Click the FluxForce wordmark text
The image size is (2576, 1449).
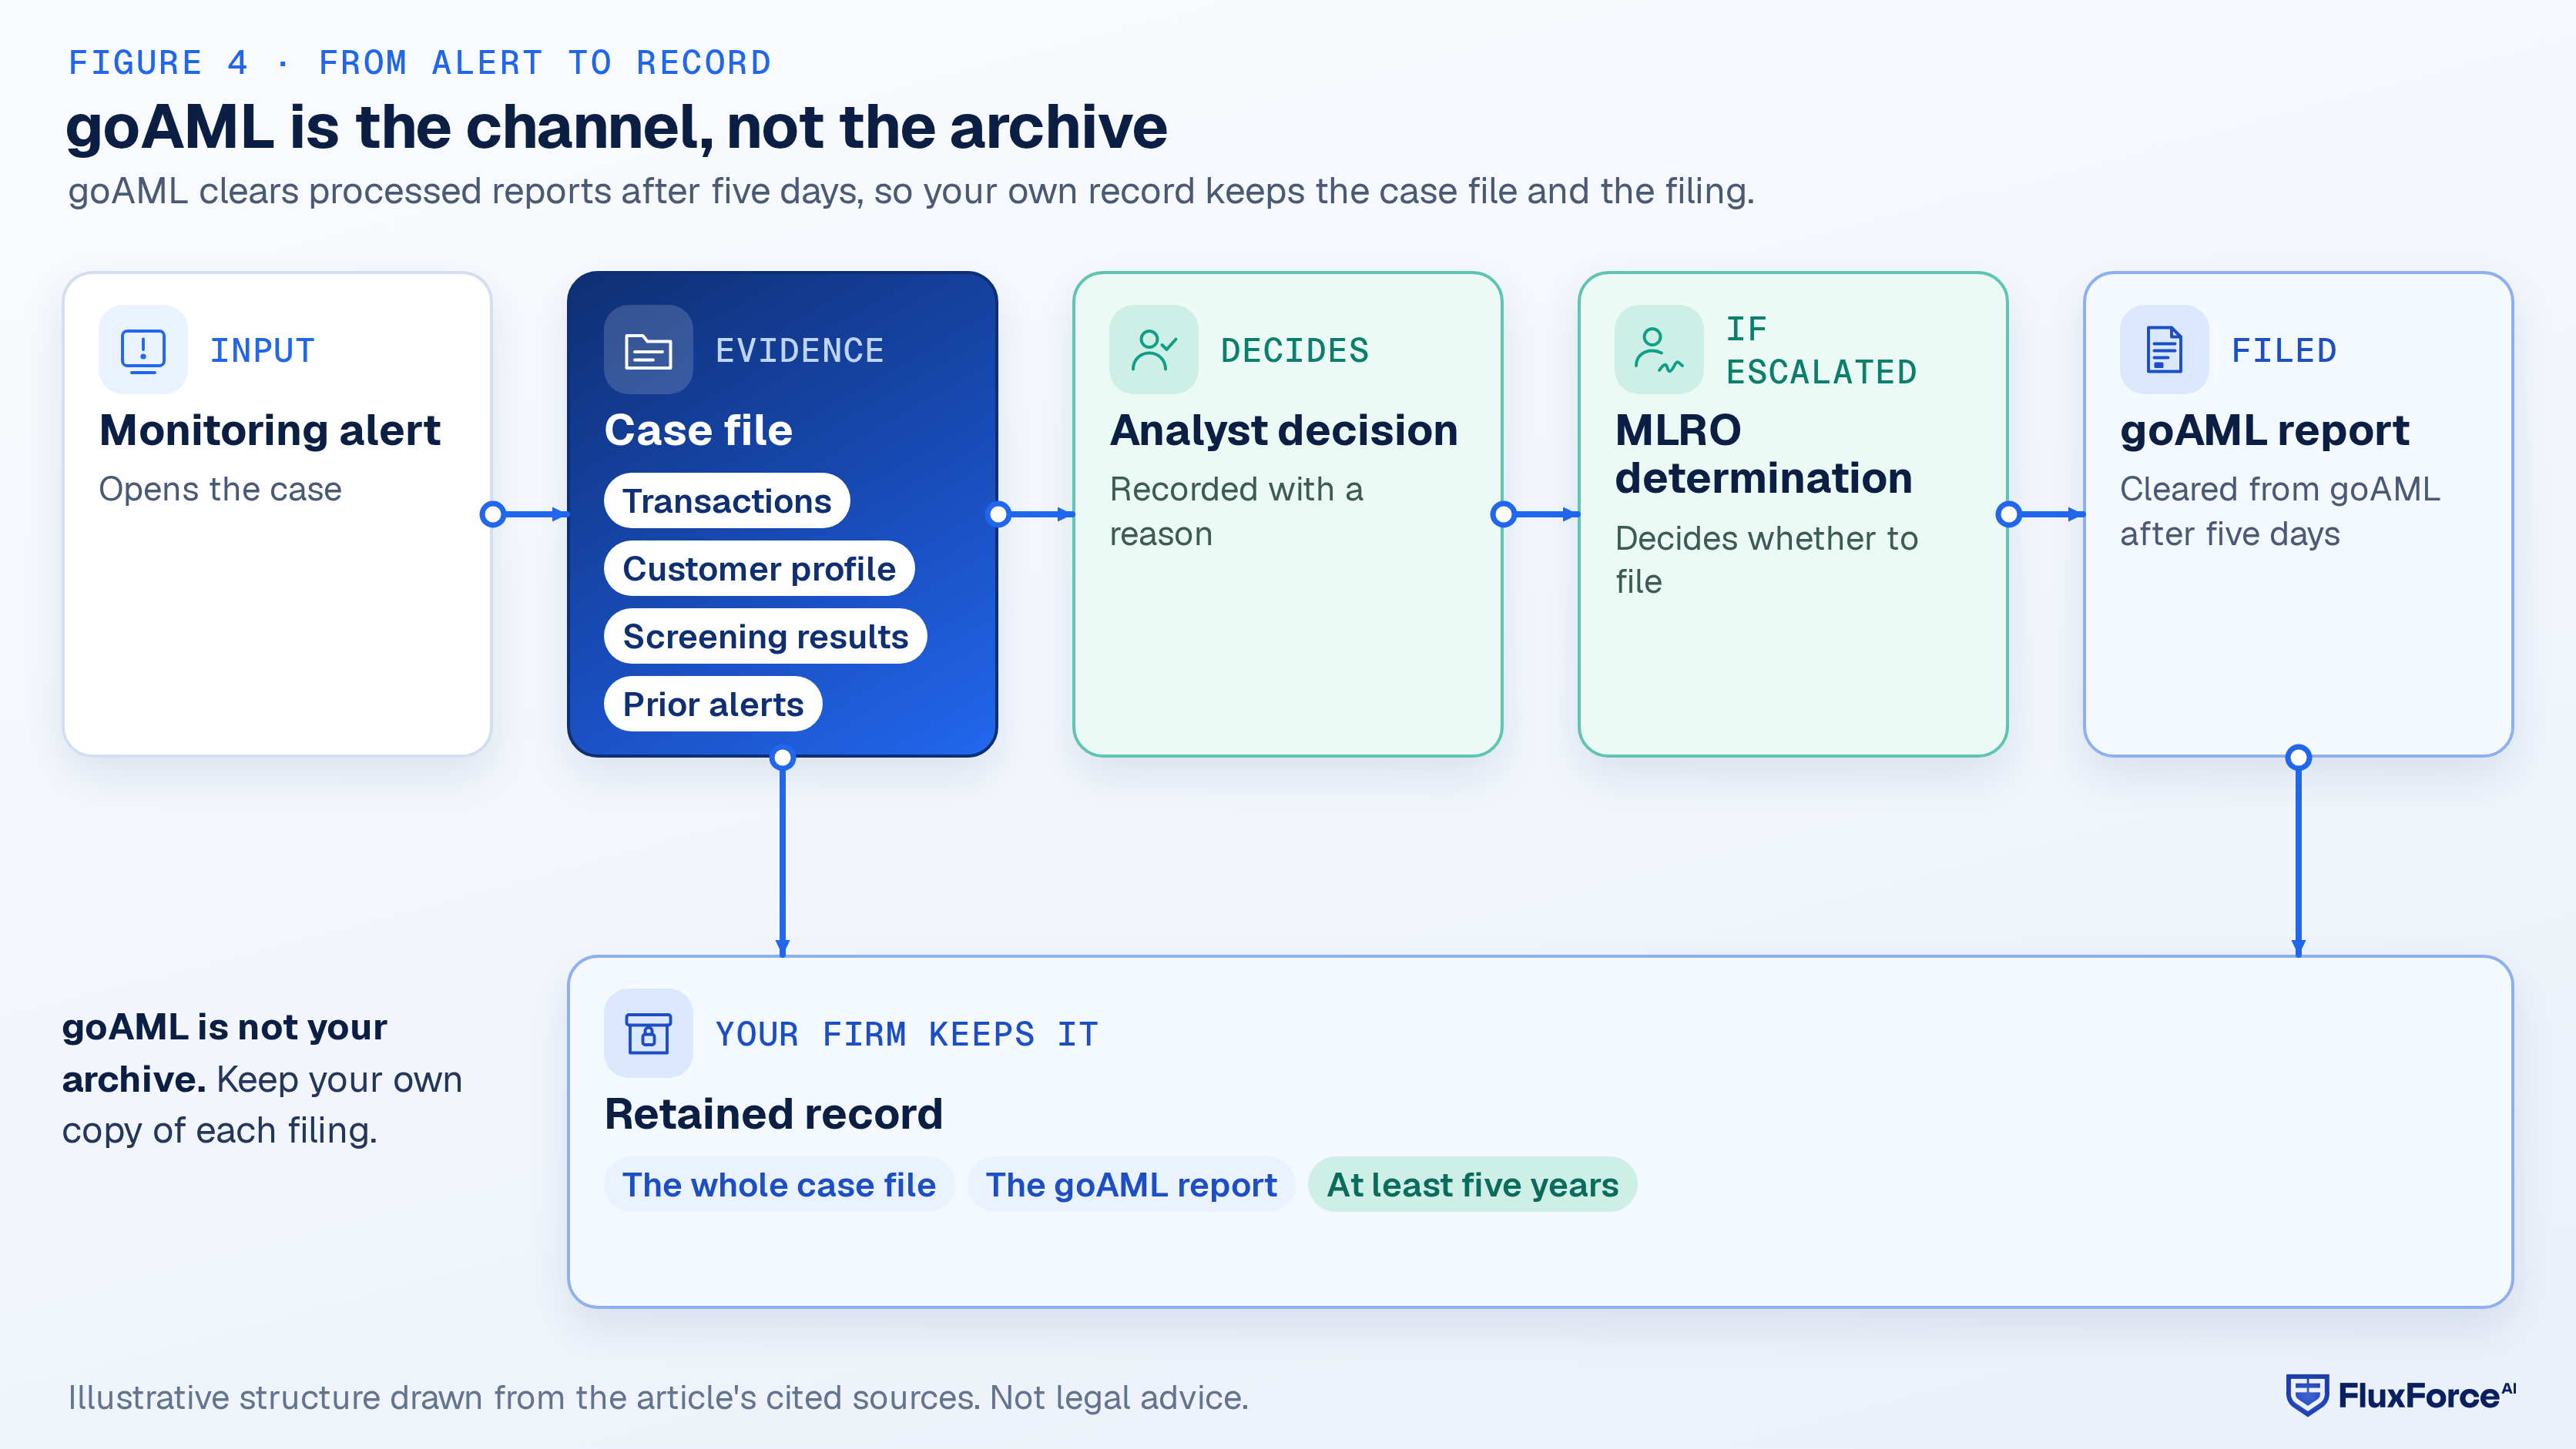pyautogui.click(x=2426, y=1396)
